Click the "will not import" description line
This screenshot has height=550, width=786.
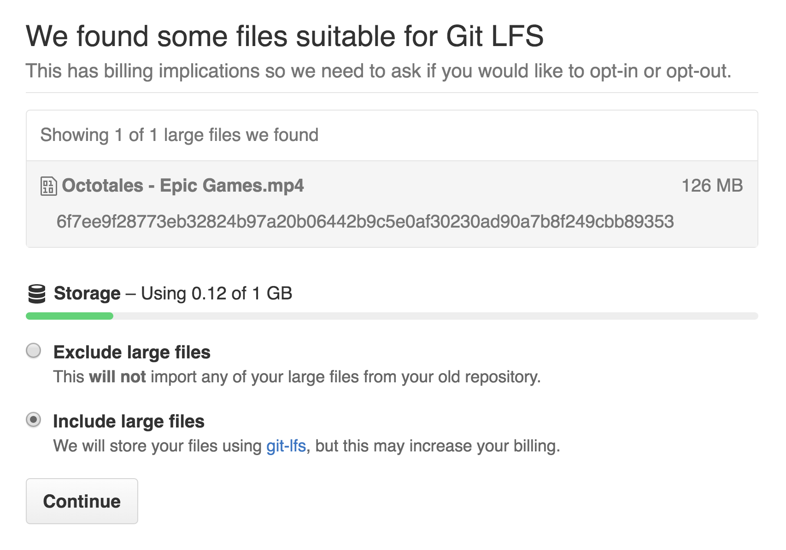[x=297, y=377]
